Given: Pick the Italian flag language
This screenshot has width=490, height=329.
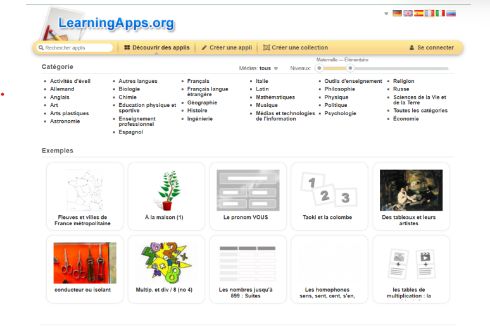Looking at the screenshot, I should coord(441,13).
